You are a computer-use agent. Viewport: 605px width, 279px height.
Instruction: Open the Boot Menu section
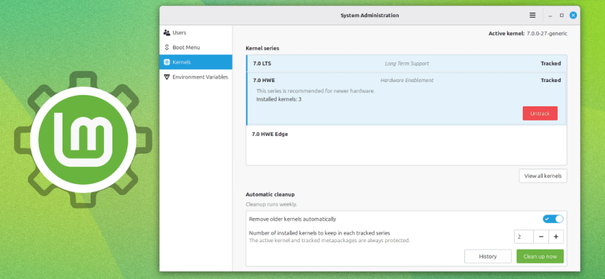[x=195, y=47]
